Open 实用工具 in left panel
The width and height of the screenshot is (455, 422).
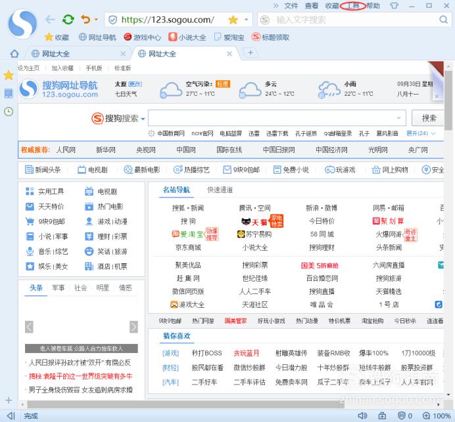coord(45,191)
